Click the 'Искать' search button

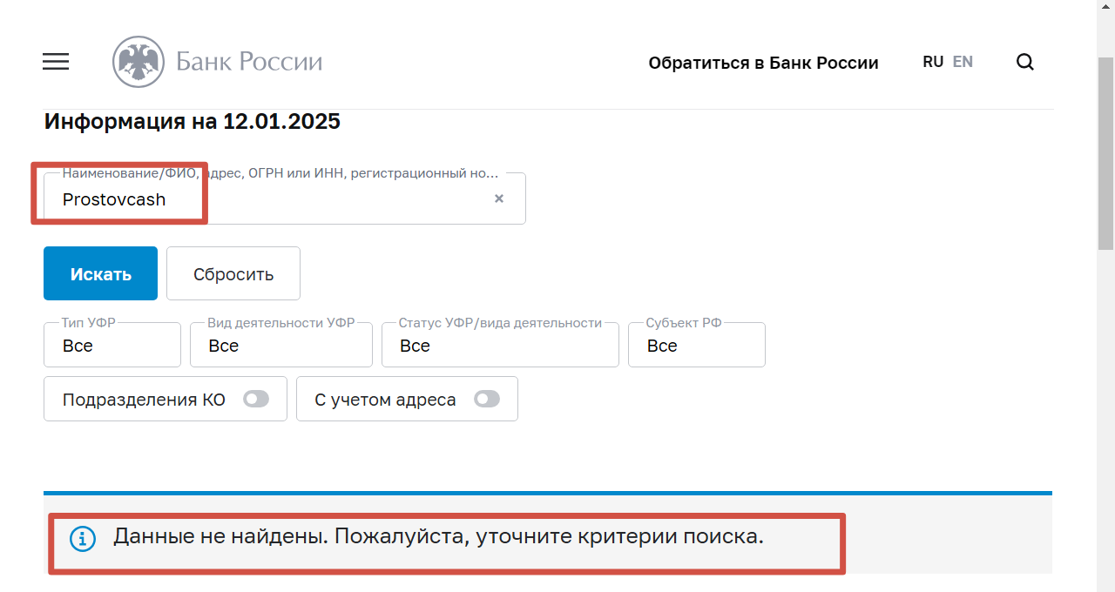tap(100, 273)
